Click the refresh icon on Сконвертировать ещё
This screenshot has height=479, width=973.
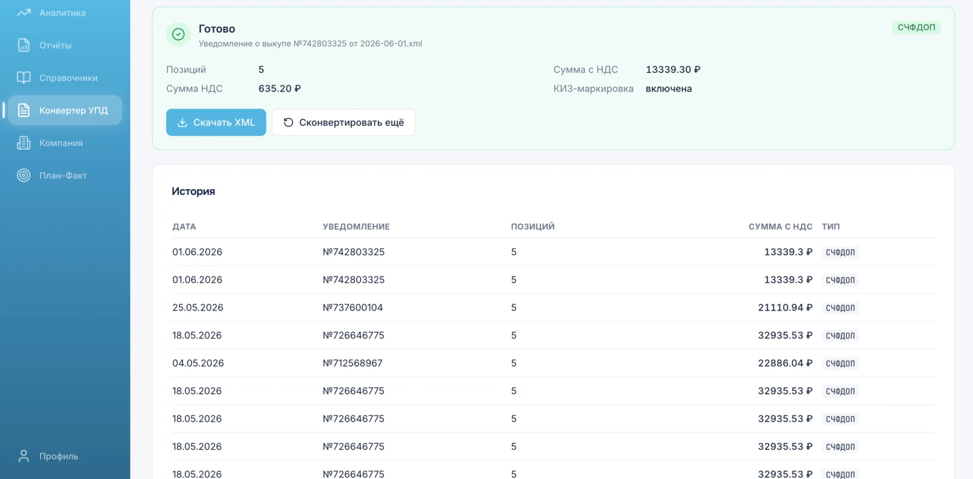point(288,122)
